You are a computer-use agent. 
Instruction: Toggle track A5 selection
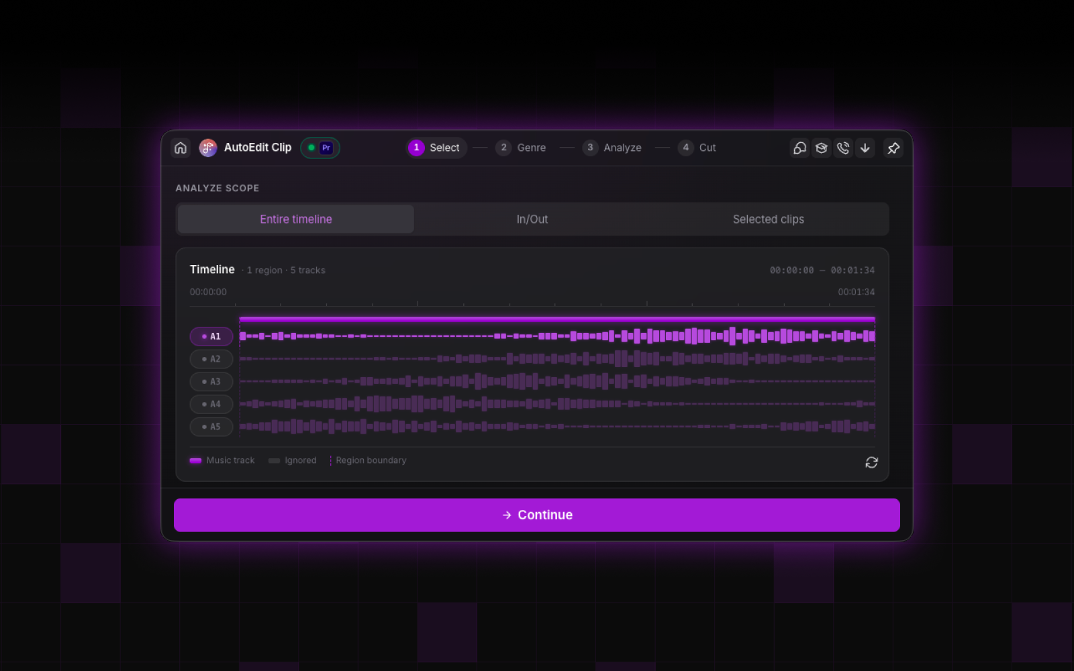click(211, 427)
